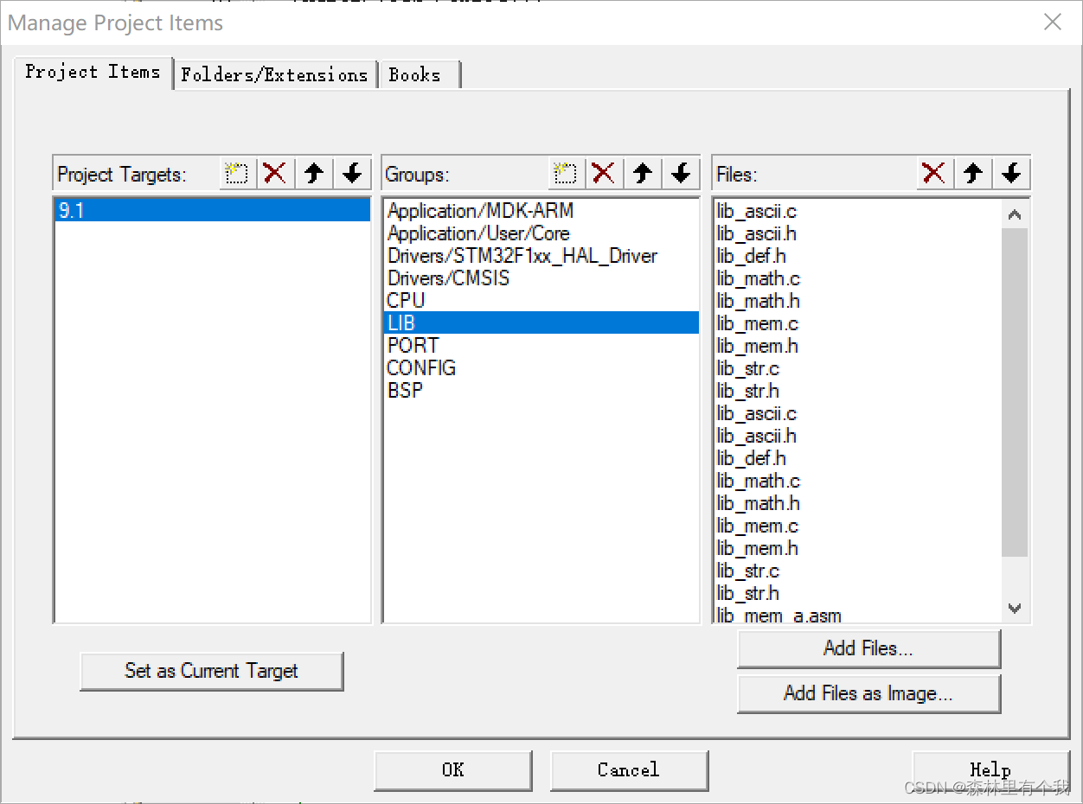Move project target down

352,173
